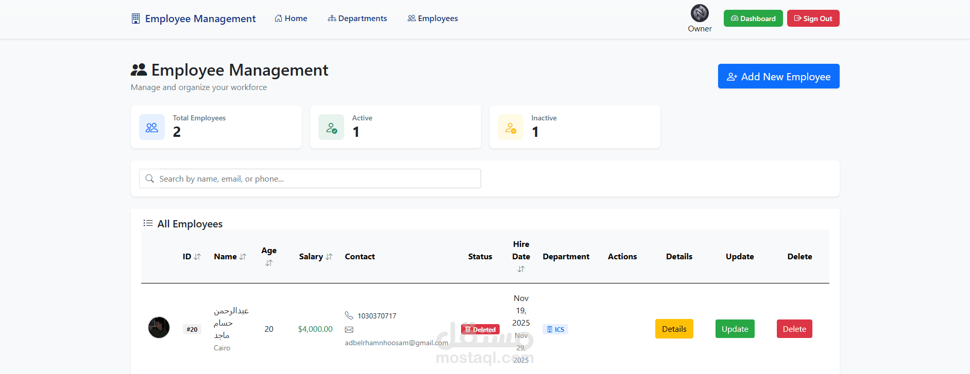Click the Employee Management brand title
970x374 pixels.
200,19
